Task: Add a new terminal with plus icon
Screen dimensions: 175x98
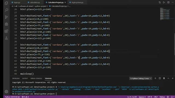Action: pyautogui.click(x=155, y=78)
